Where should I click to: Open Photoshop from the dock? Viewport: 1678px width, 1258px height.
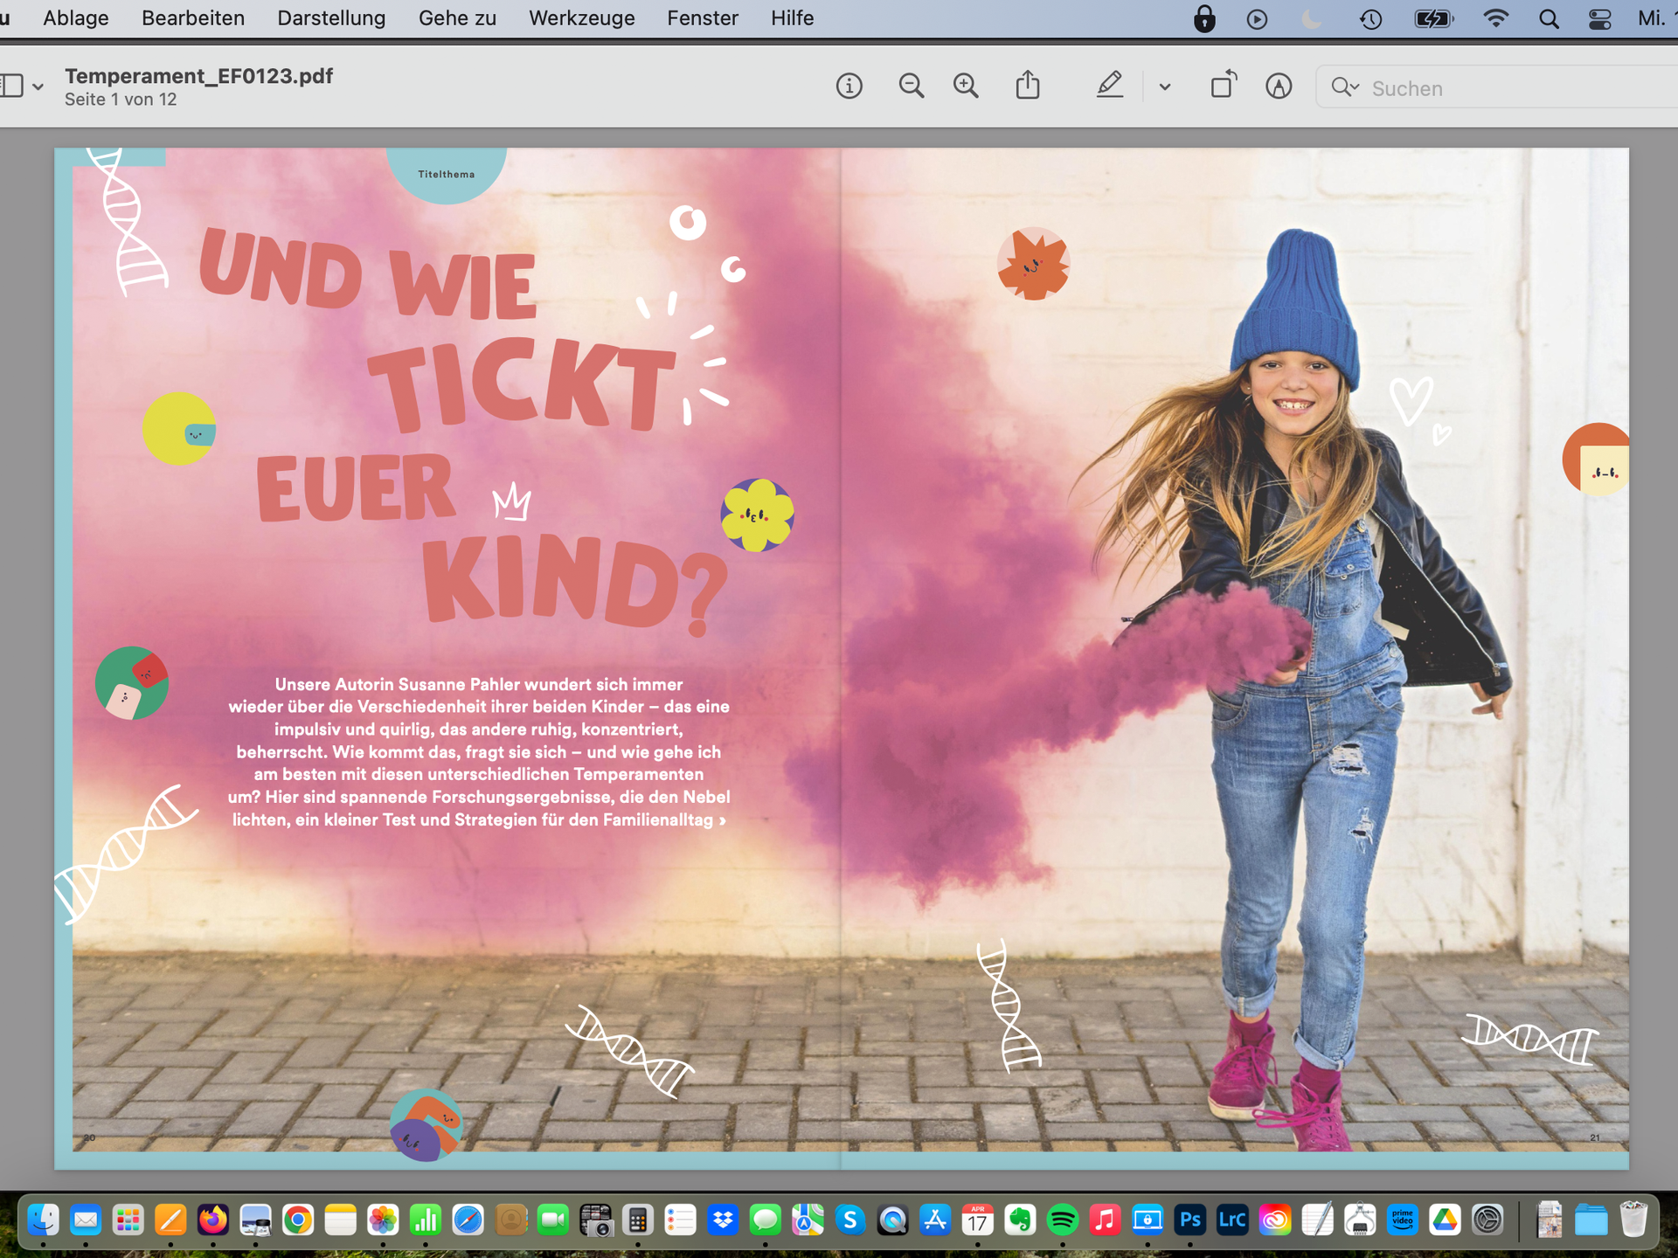click(x=1189, y=1220)
